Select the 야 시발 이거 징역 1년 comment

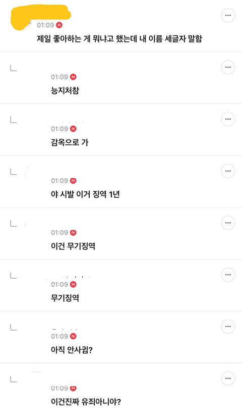85,194
